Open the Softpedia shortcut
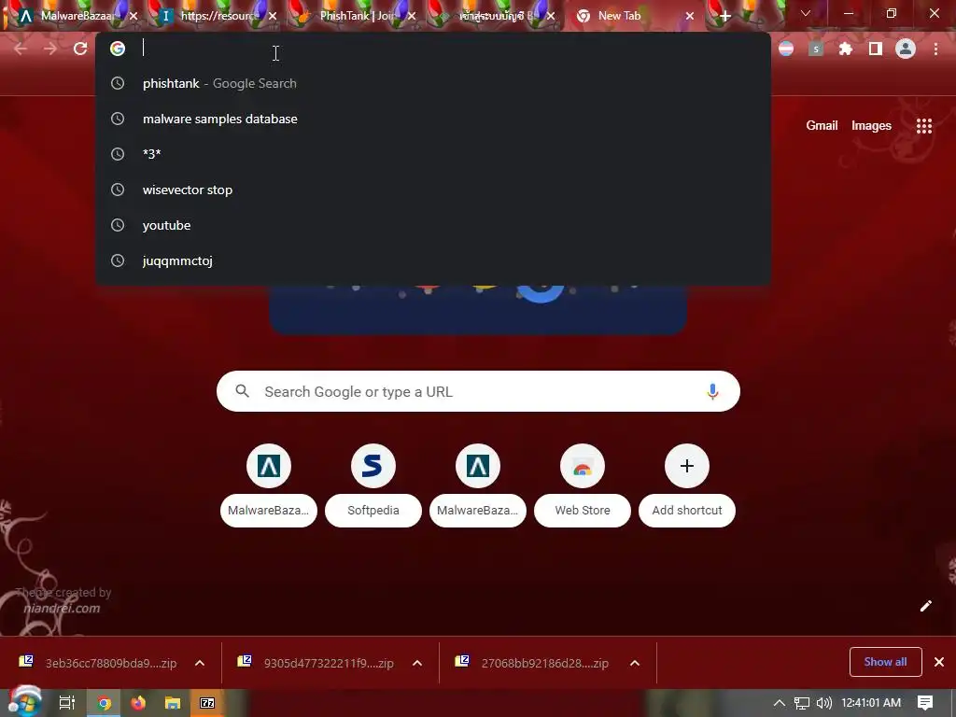This screenshot has width=956, height=717. (x=373, y=485)
